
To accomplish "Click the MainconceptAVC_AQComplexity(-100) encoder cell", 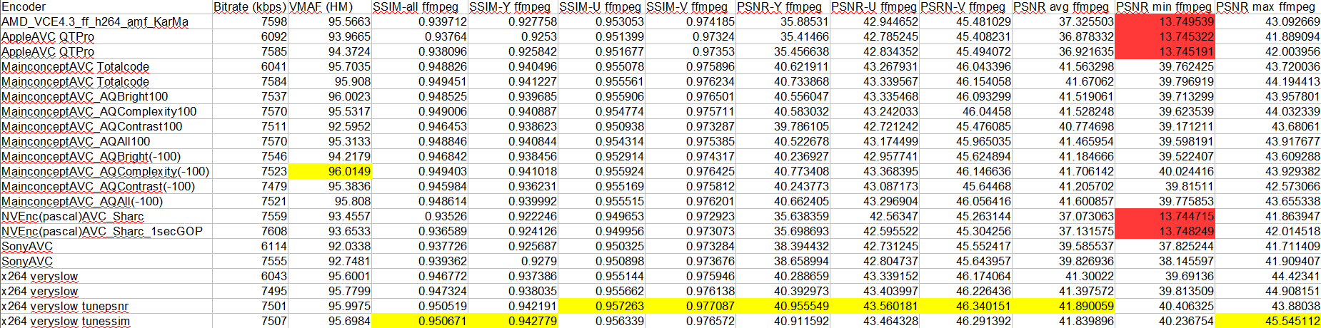I will 106,172.
